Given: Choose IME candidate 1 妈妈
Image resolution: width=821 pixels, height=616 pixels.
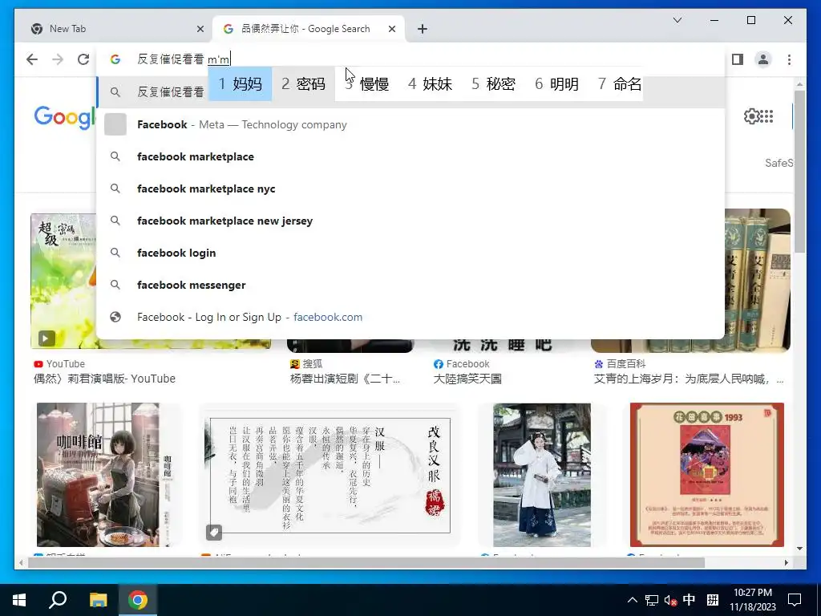Looking at the screenshot, I should (241, 83).
